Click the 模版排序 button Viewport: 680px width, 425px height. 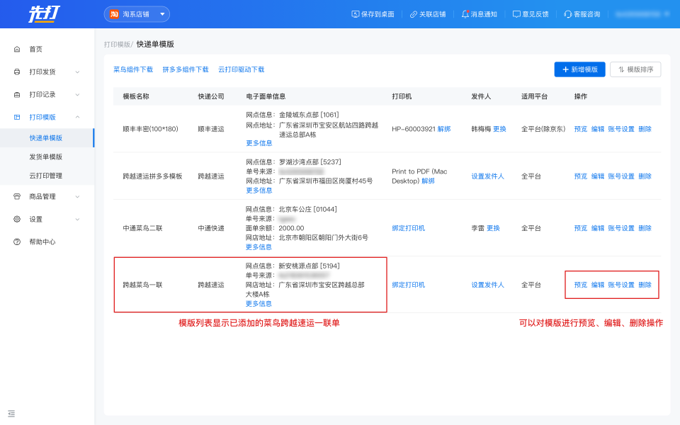coord(635,69)
